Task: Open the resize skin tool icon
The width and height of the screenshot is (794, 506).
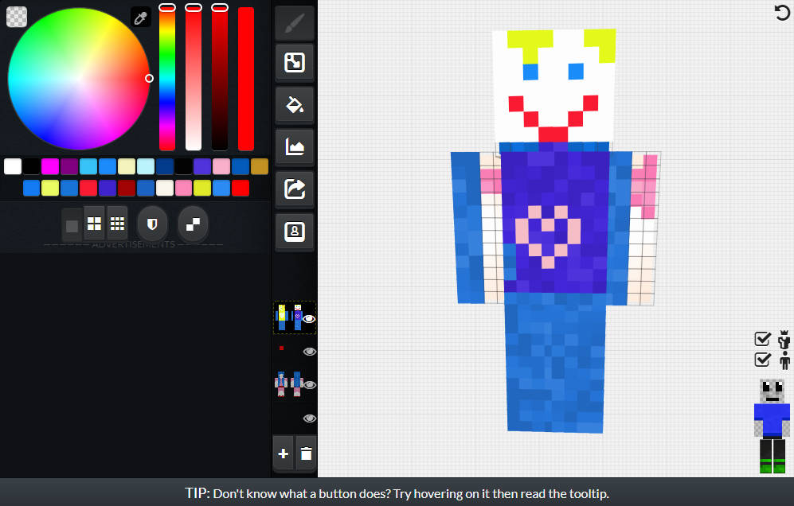Action: [x=294, y=63]
